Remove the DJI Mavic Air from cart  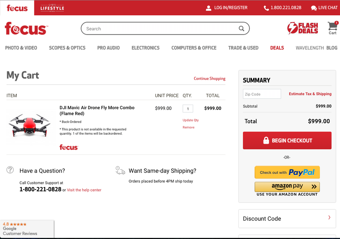[188, 127]
